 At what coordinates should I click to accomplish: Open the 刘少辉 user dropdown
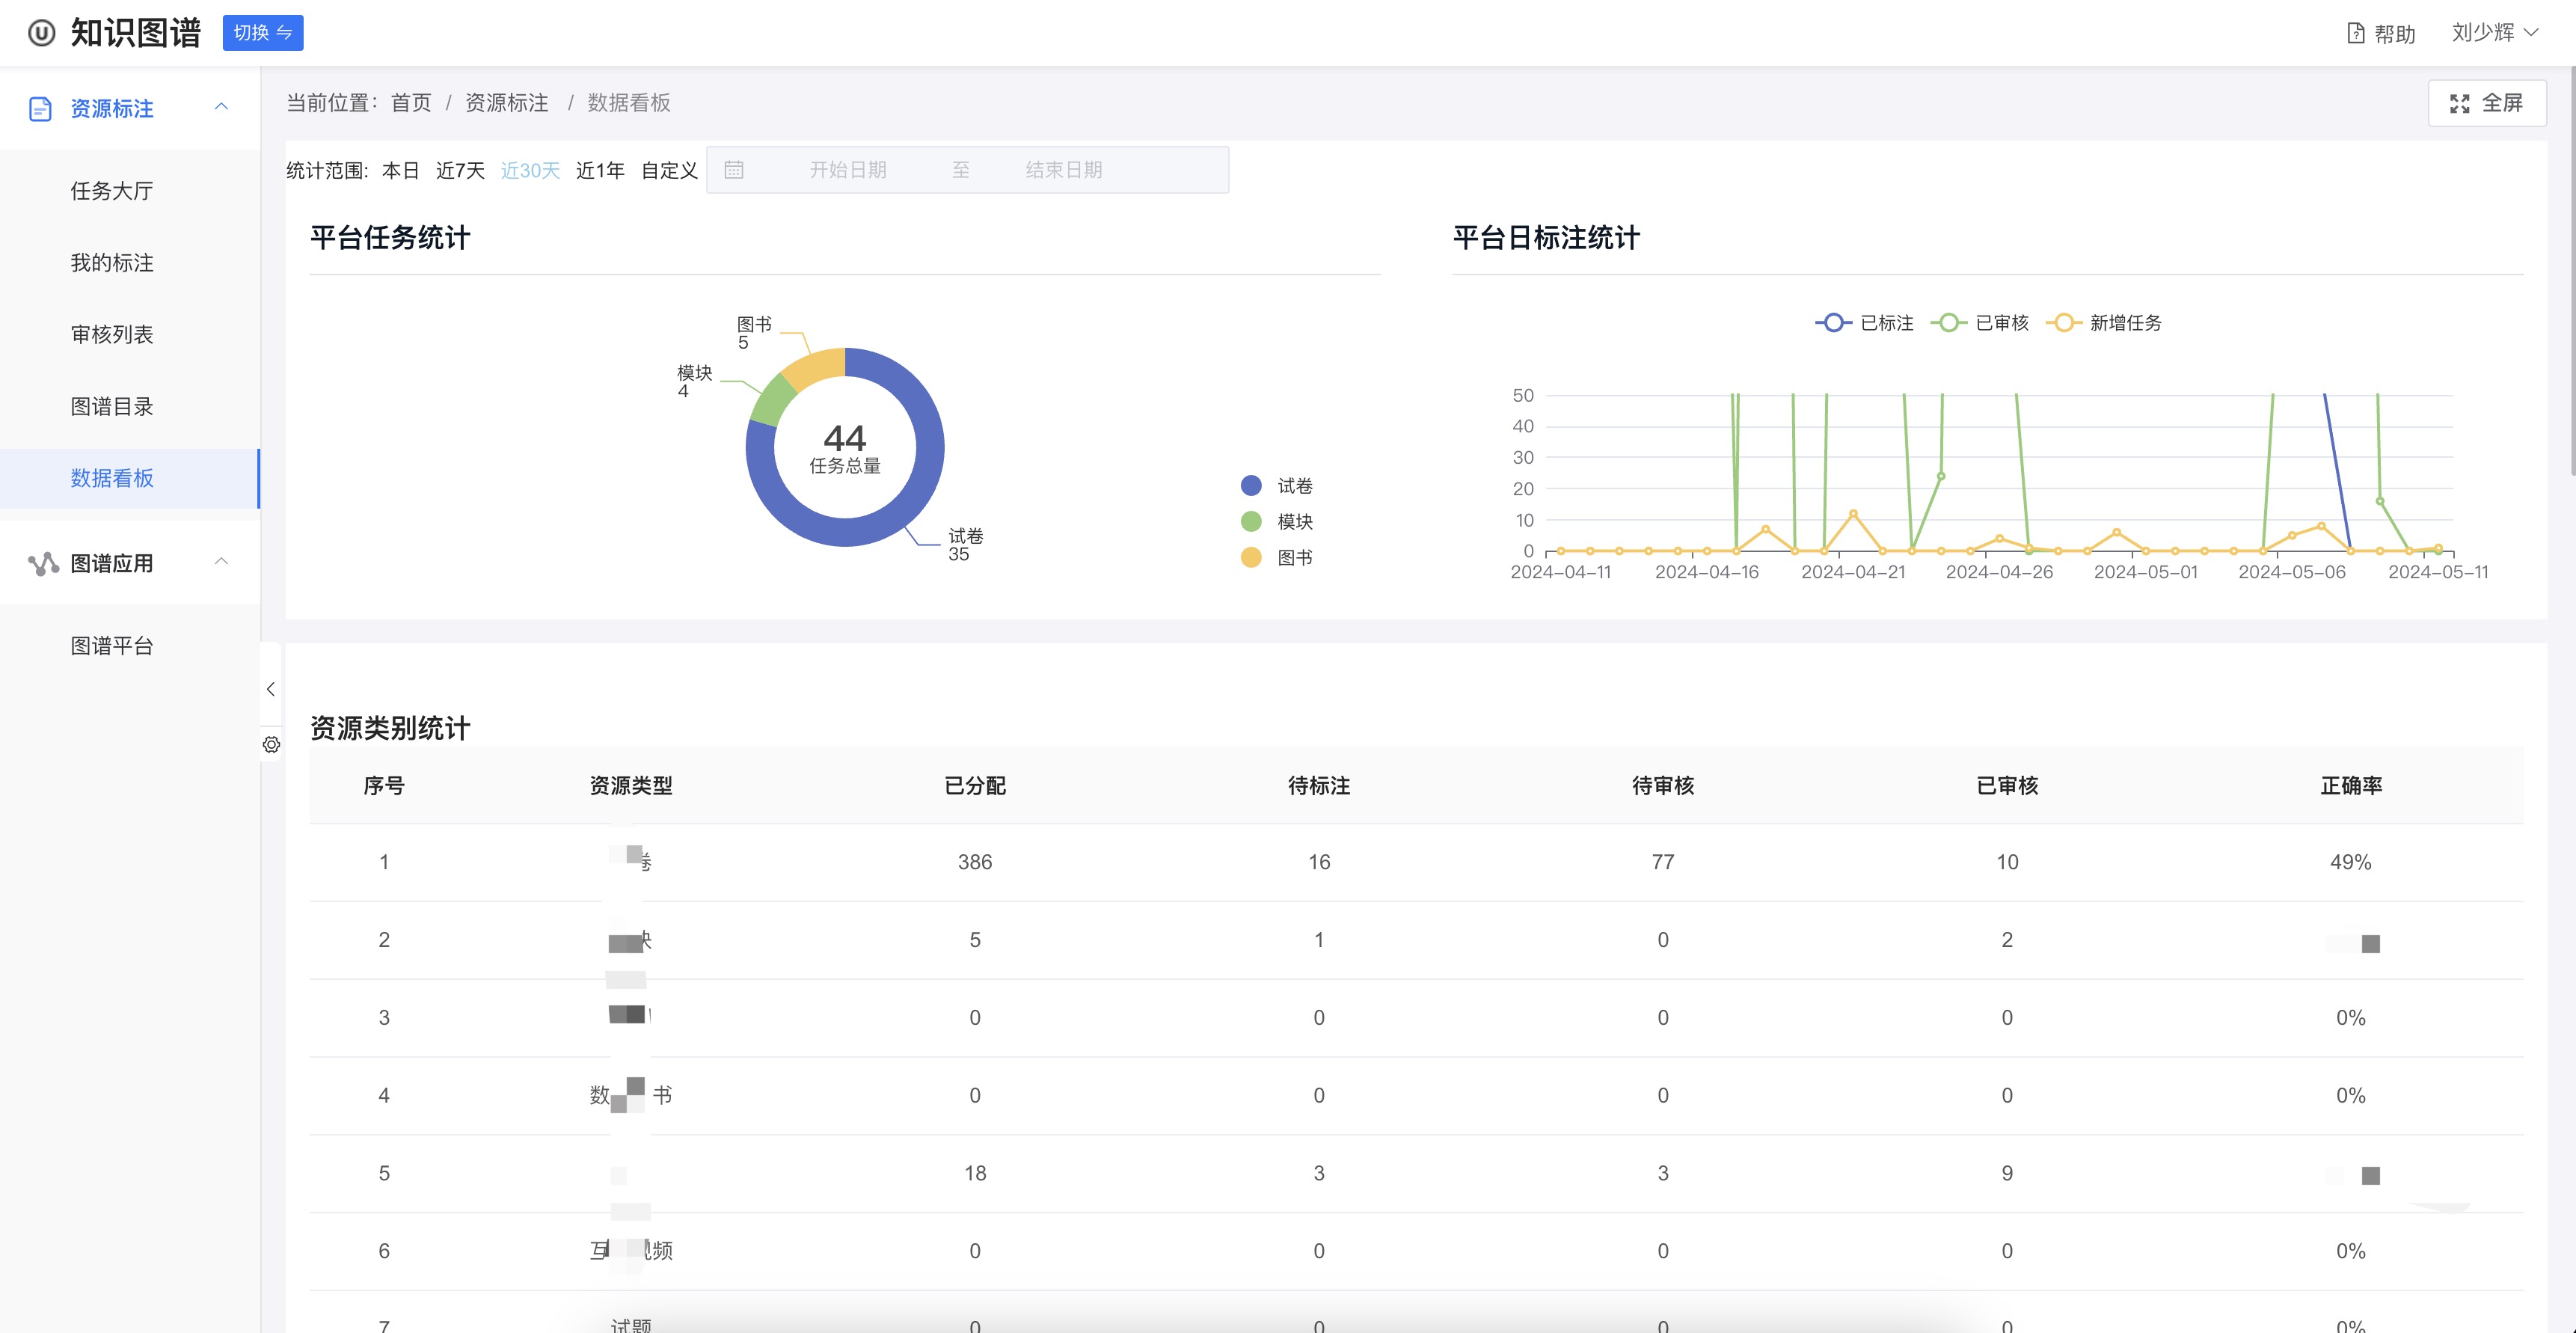point(2494,33)
